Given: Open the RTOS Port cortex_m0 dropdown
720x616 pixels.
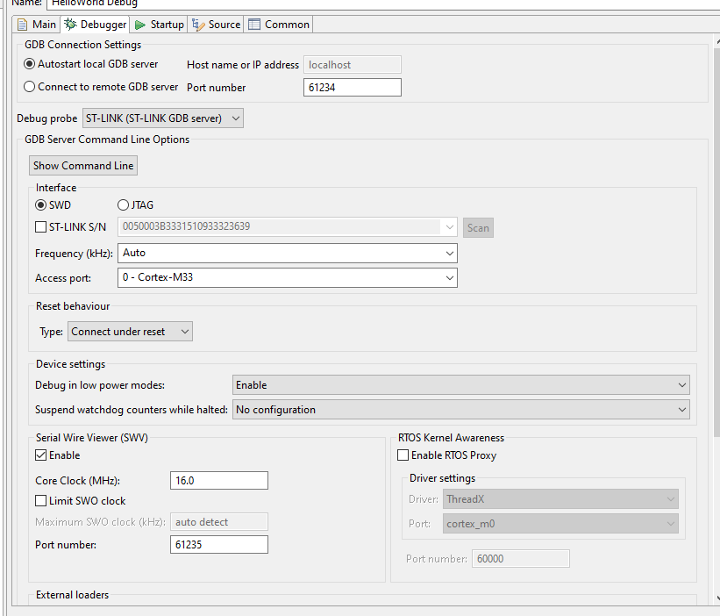Looking at the screenshot, I should [x=560, y=524].
